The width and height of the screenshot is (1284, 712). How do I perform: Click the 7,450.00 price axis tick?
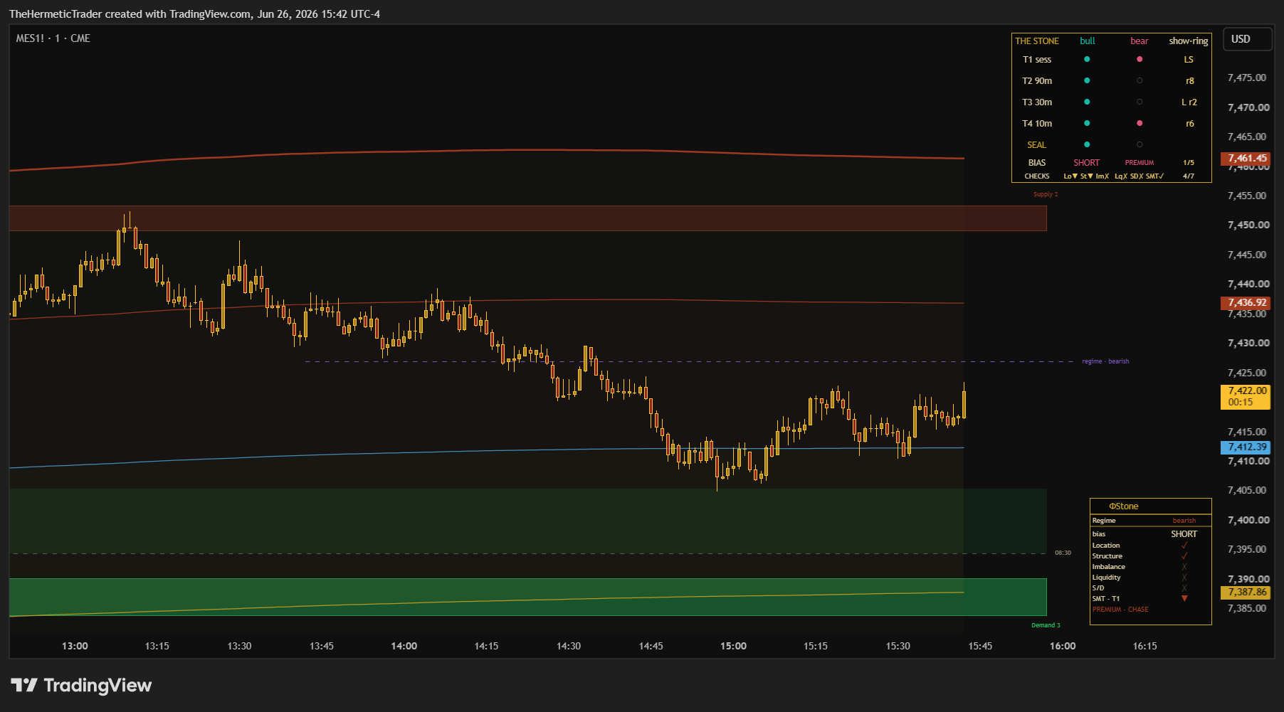pos(1248,225)
